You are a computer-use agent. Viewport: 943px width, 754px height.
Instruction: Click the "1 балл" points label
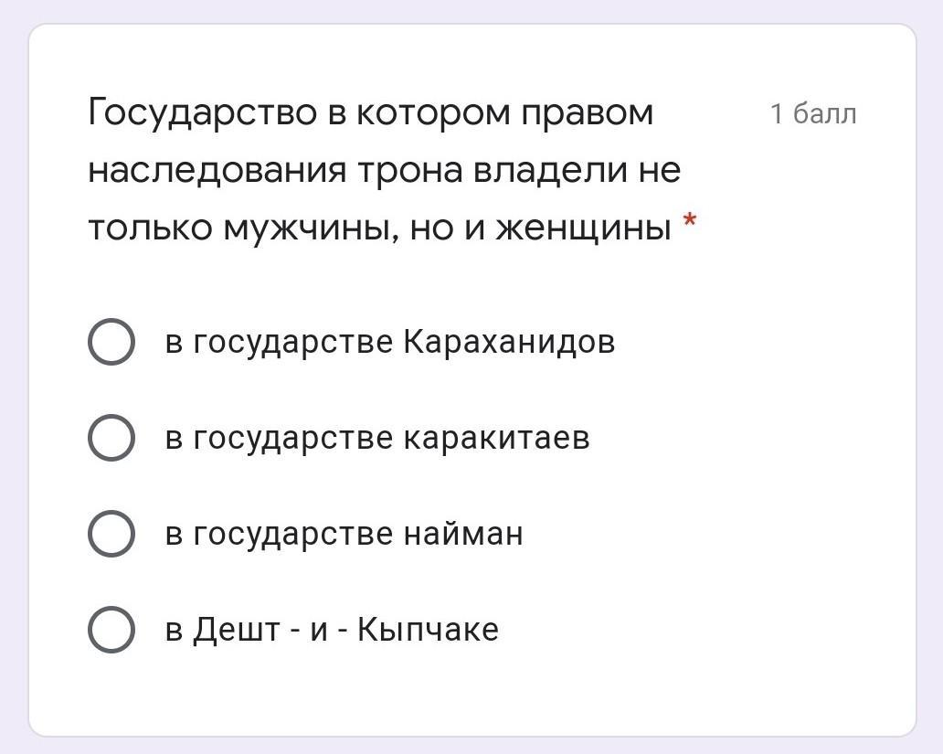pyautogui.click(x=813, y=114)
